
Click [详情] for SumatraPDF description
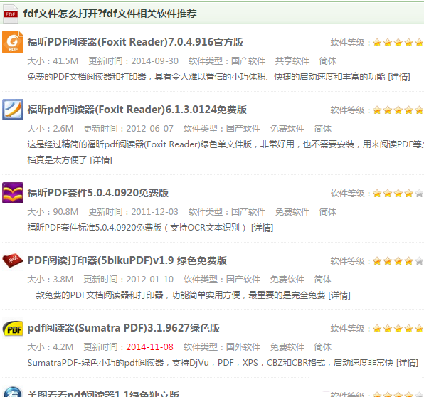tap(407, 363)
